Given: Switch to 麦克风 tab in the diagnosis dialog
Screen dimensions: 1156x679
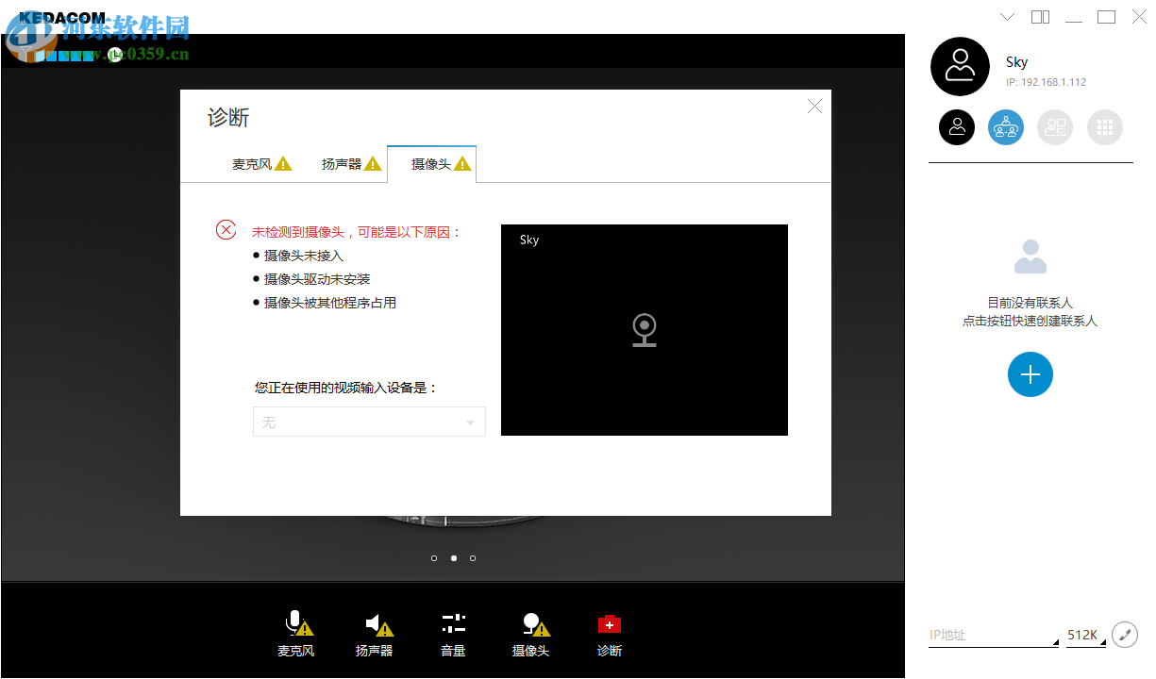Looking at the screenshot, I should pyautogui.click(x=262, y=164).
